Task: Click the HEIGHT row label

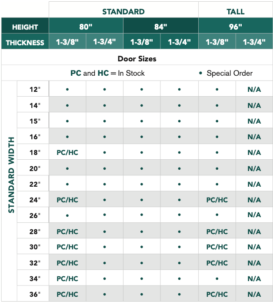Action: click(x=25, y=27)
